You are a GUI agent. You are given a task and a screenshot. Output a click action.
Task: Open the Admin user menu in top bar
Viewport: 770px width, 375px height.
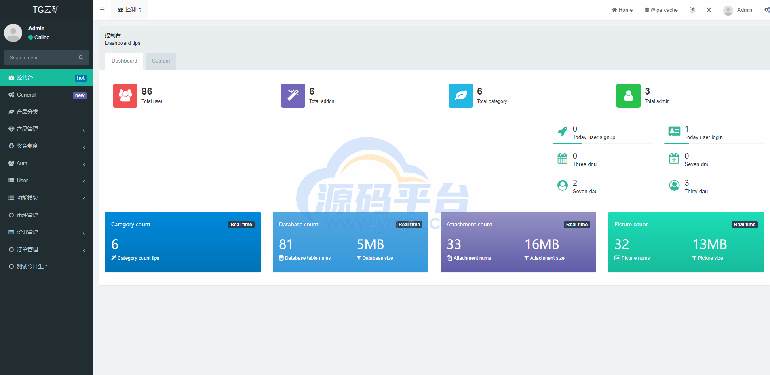[738, 10]
